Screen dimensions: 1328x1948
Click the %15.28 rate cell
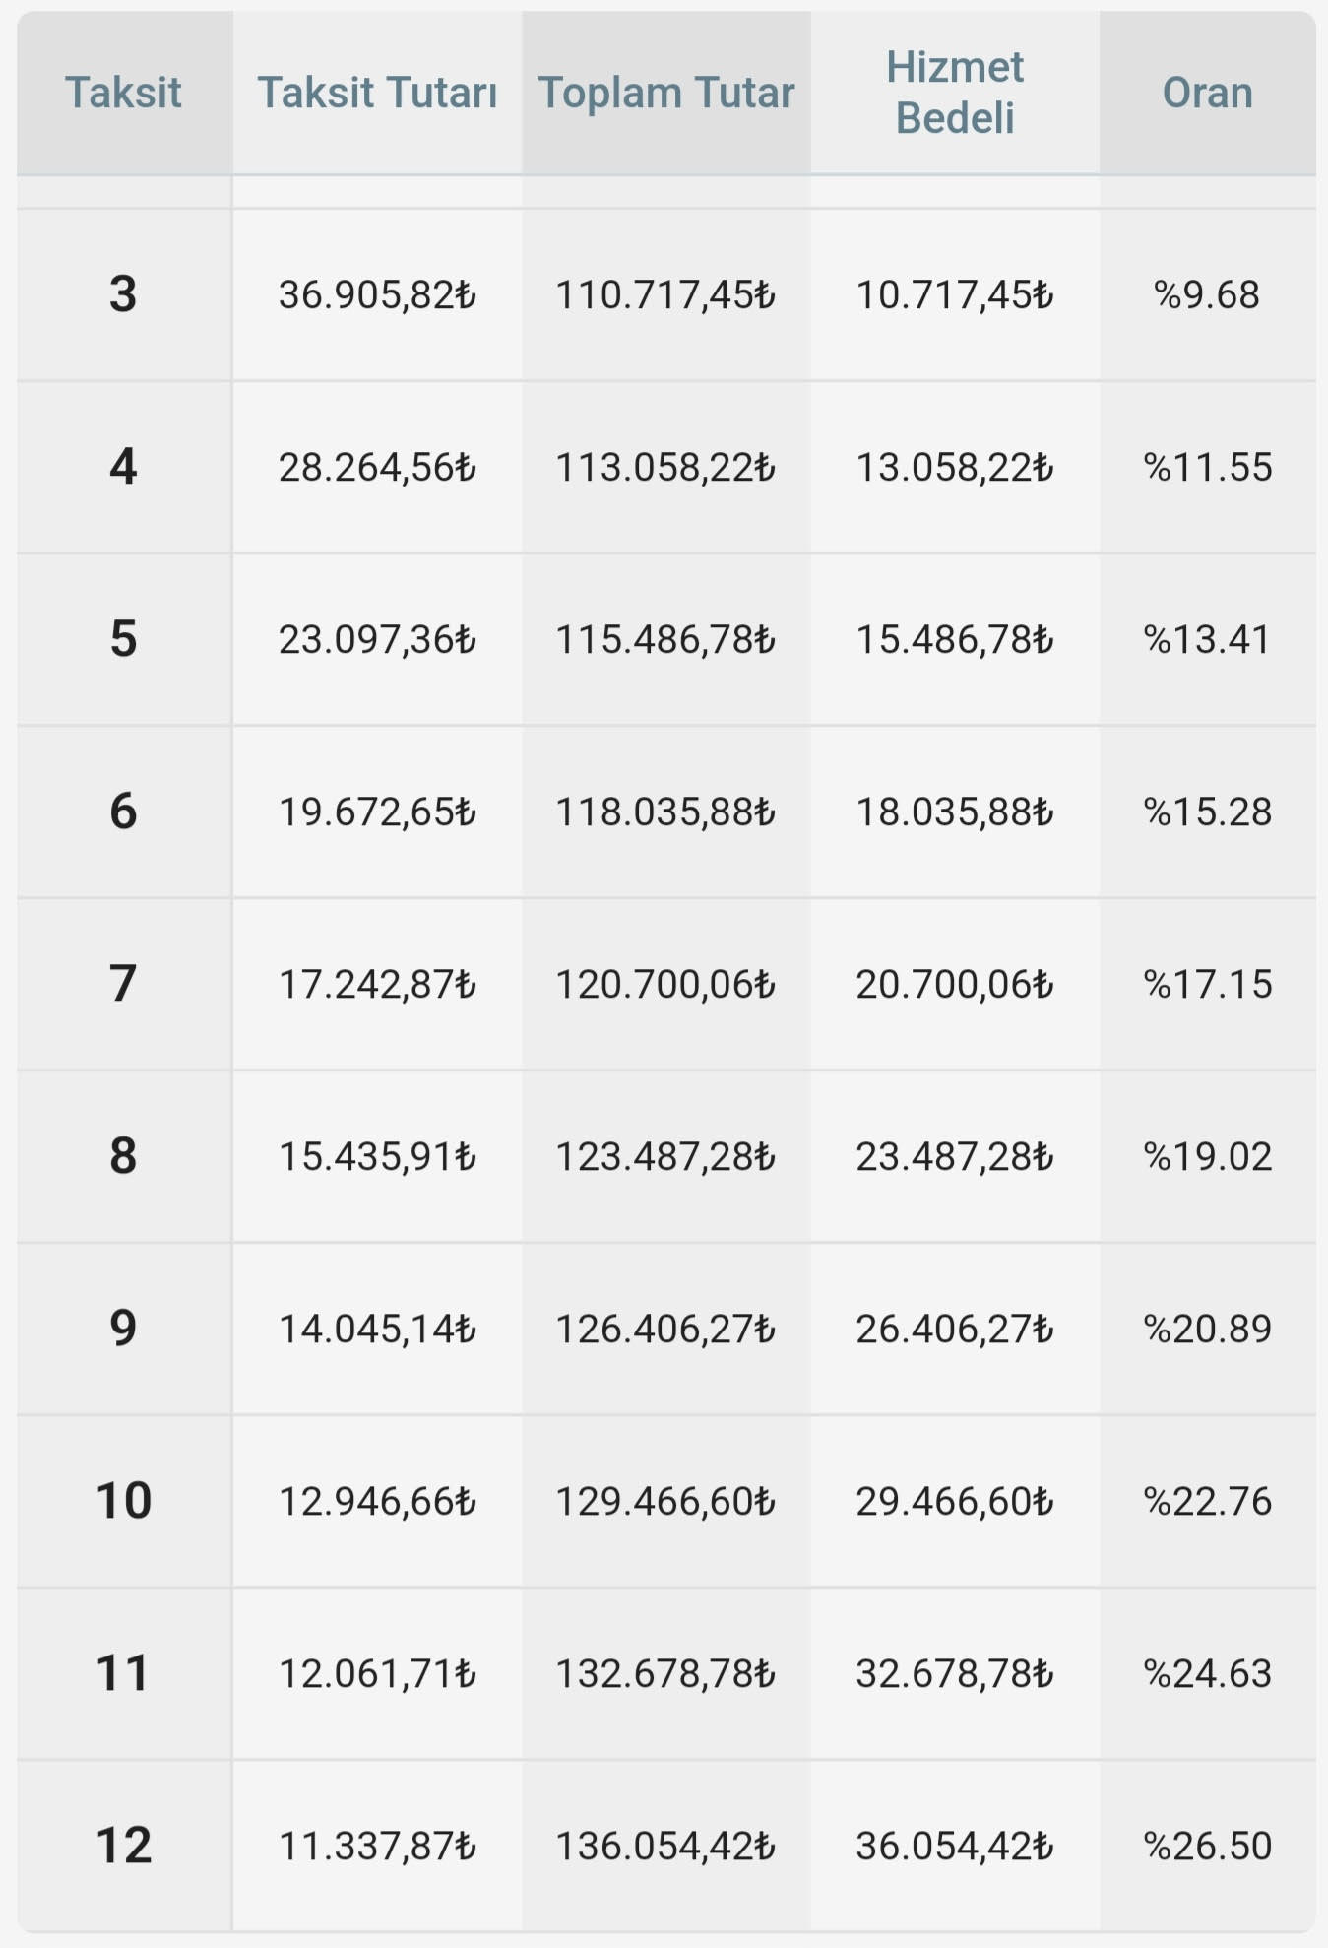(1208, 812)
